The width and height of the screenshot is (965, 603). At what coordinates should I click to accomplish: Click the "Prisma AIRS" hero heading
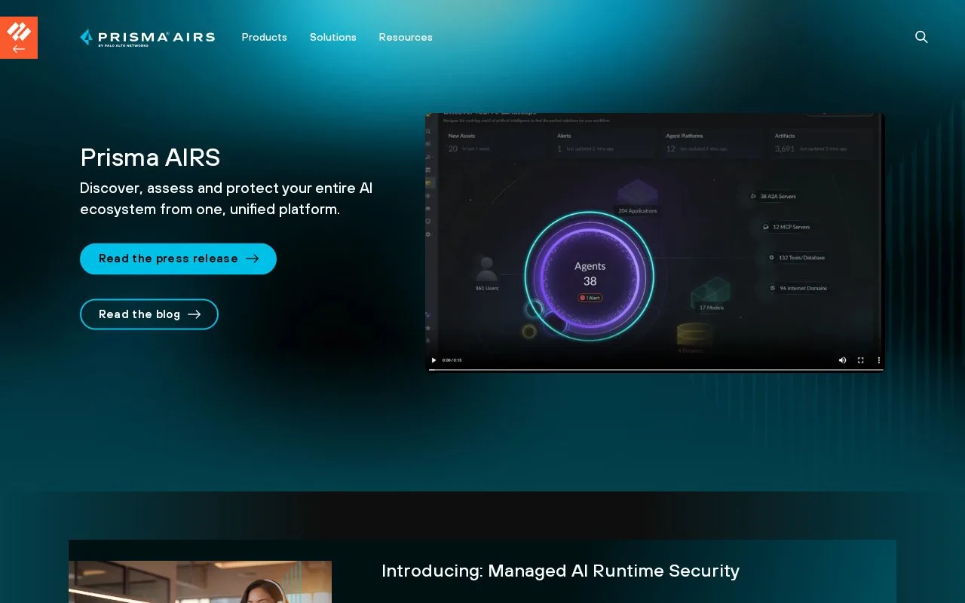(150, 158)
